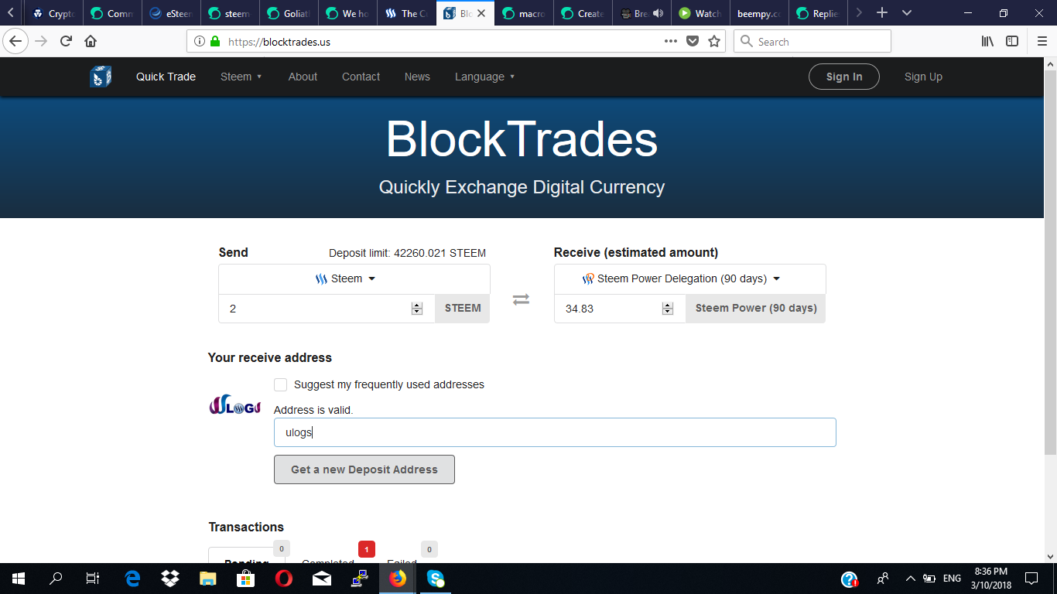
Task: Toggle the Firefox sidebar icon
Action: tap(1012, 41)
